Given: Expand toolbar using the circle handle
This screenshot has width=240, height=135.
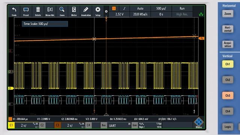Looking at the screenshot, I should tap(106, 12).
